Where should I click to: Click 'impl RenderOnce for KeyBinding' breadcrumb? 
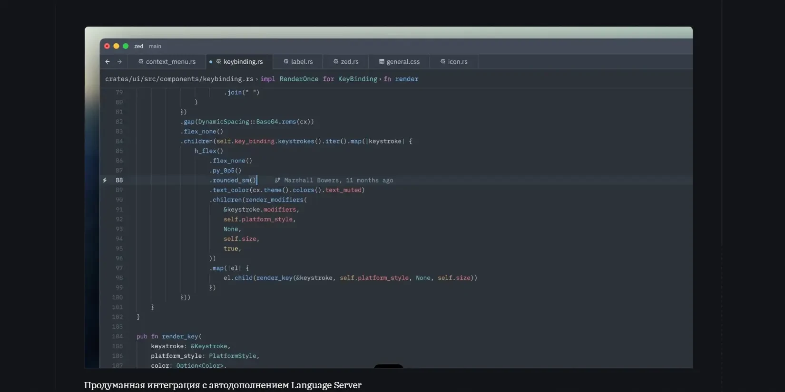tap(319, 79)
